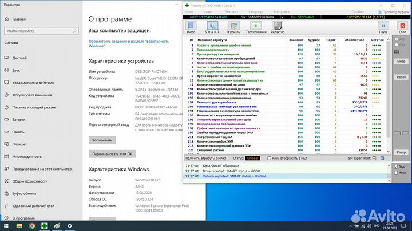Open the Настройки menu
Image resolution: width=412 pixels, height=231 pixels.
282,12
